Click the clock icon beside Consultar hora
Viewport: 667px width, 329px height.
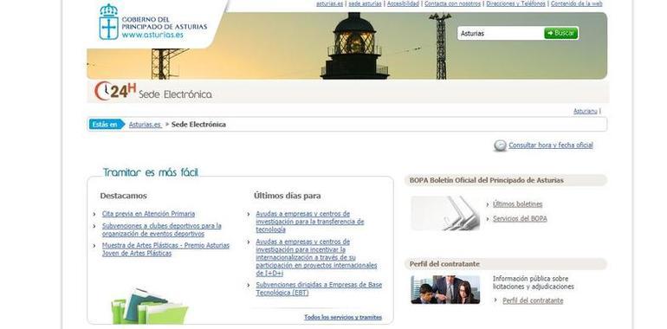click(x=501, y=145)
